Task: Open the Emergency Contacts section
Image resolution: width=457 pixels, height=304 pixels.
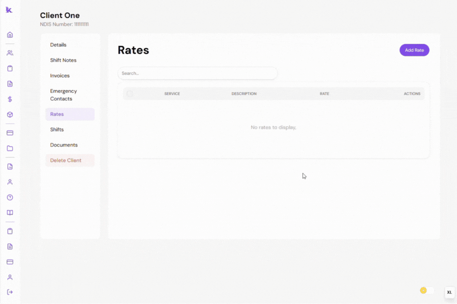Action: coord(70,95)
